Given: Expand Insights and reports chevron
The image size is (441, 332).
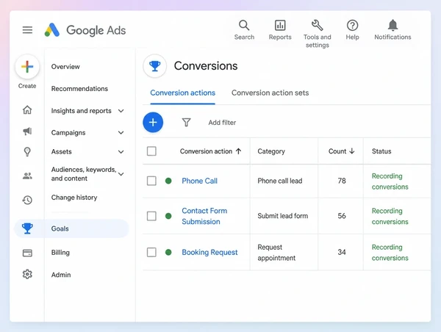Looking at the screenshot, I should (x=121, y=111).
